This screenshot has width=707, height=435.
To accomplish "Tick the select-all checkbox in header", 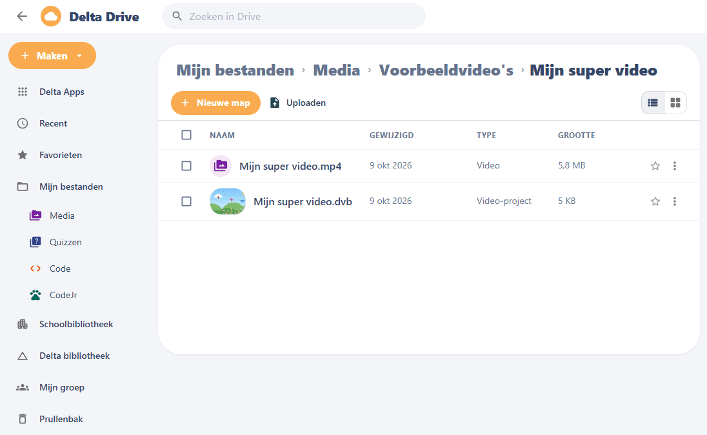I will click(x=186, y=135).
